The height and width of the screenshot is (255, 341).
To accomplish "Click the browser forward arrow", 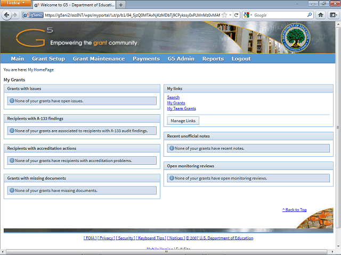I will pyautogui.click(x=15, y=15).
